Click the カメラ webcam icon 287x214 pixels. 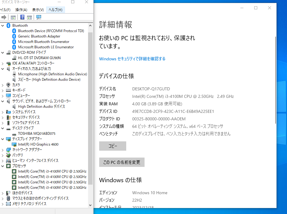[x=8, y=85]
